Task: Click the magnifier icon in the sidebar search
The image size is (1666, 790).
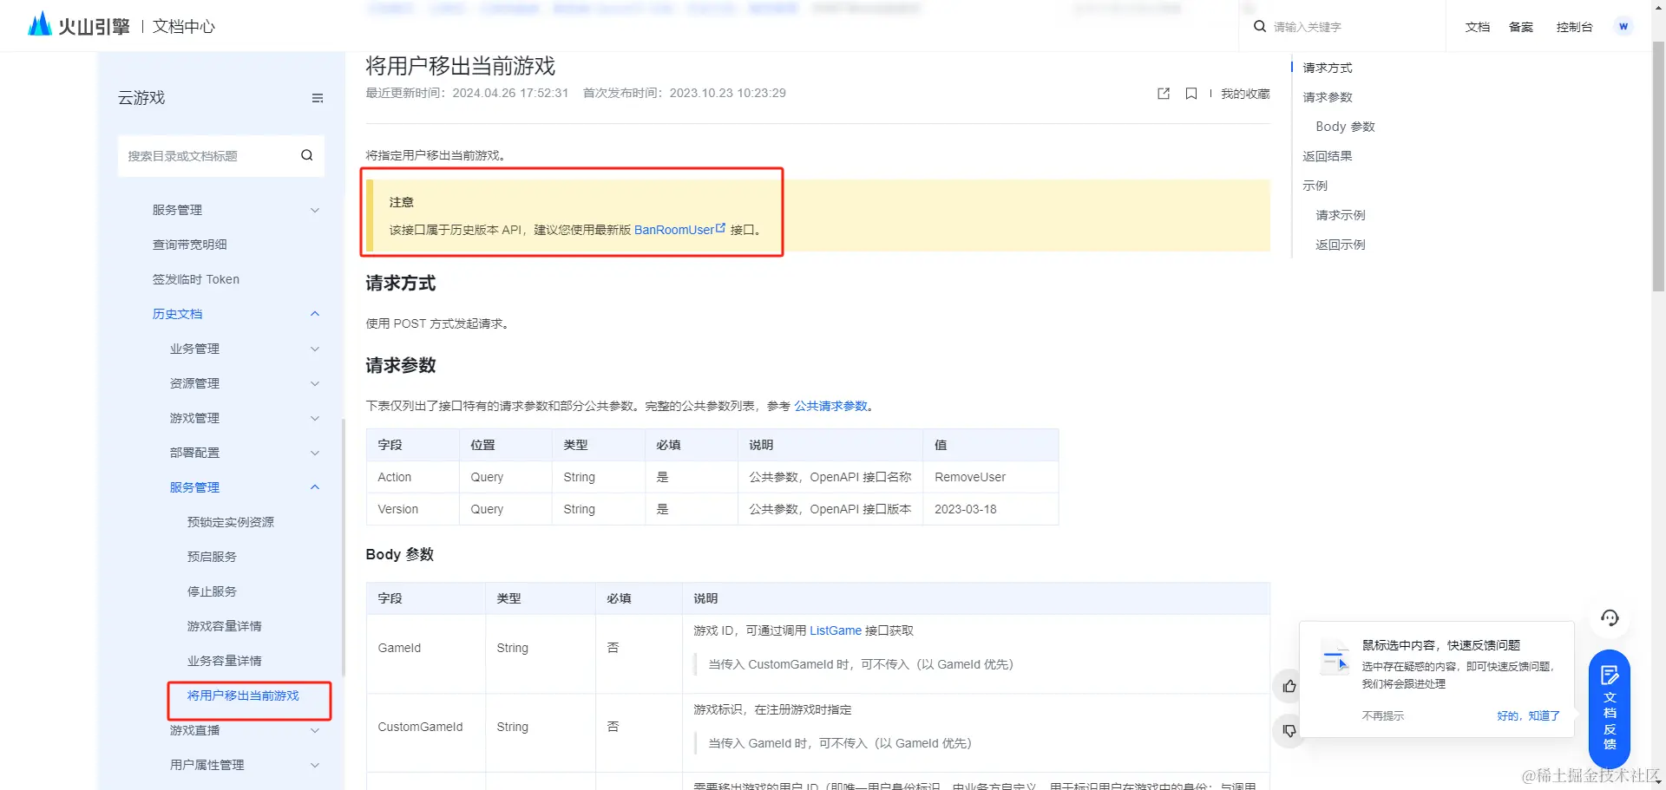Action: coord(306,155)
